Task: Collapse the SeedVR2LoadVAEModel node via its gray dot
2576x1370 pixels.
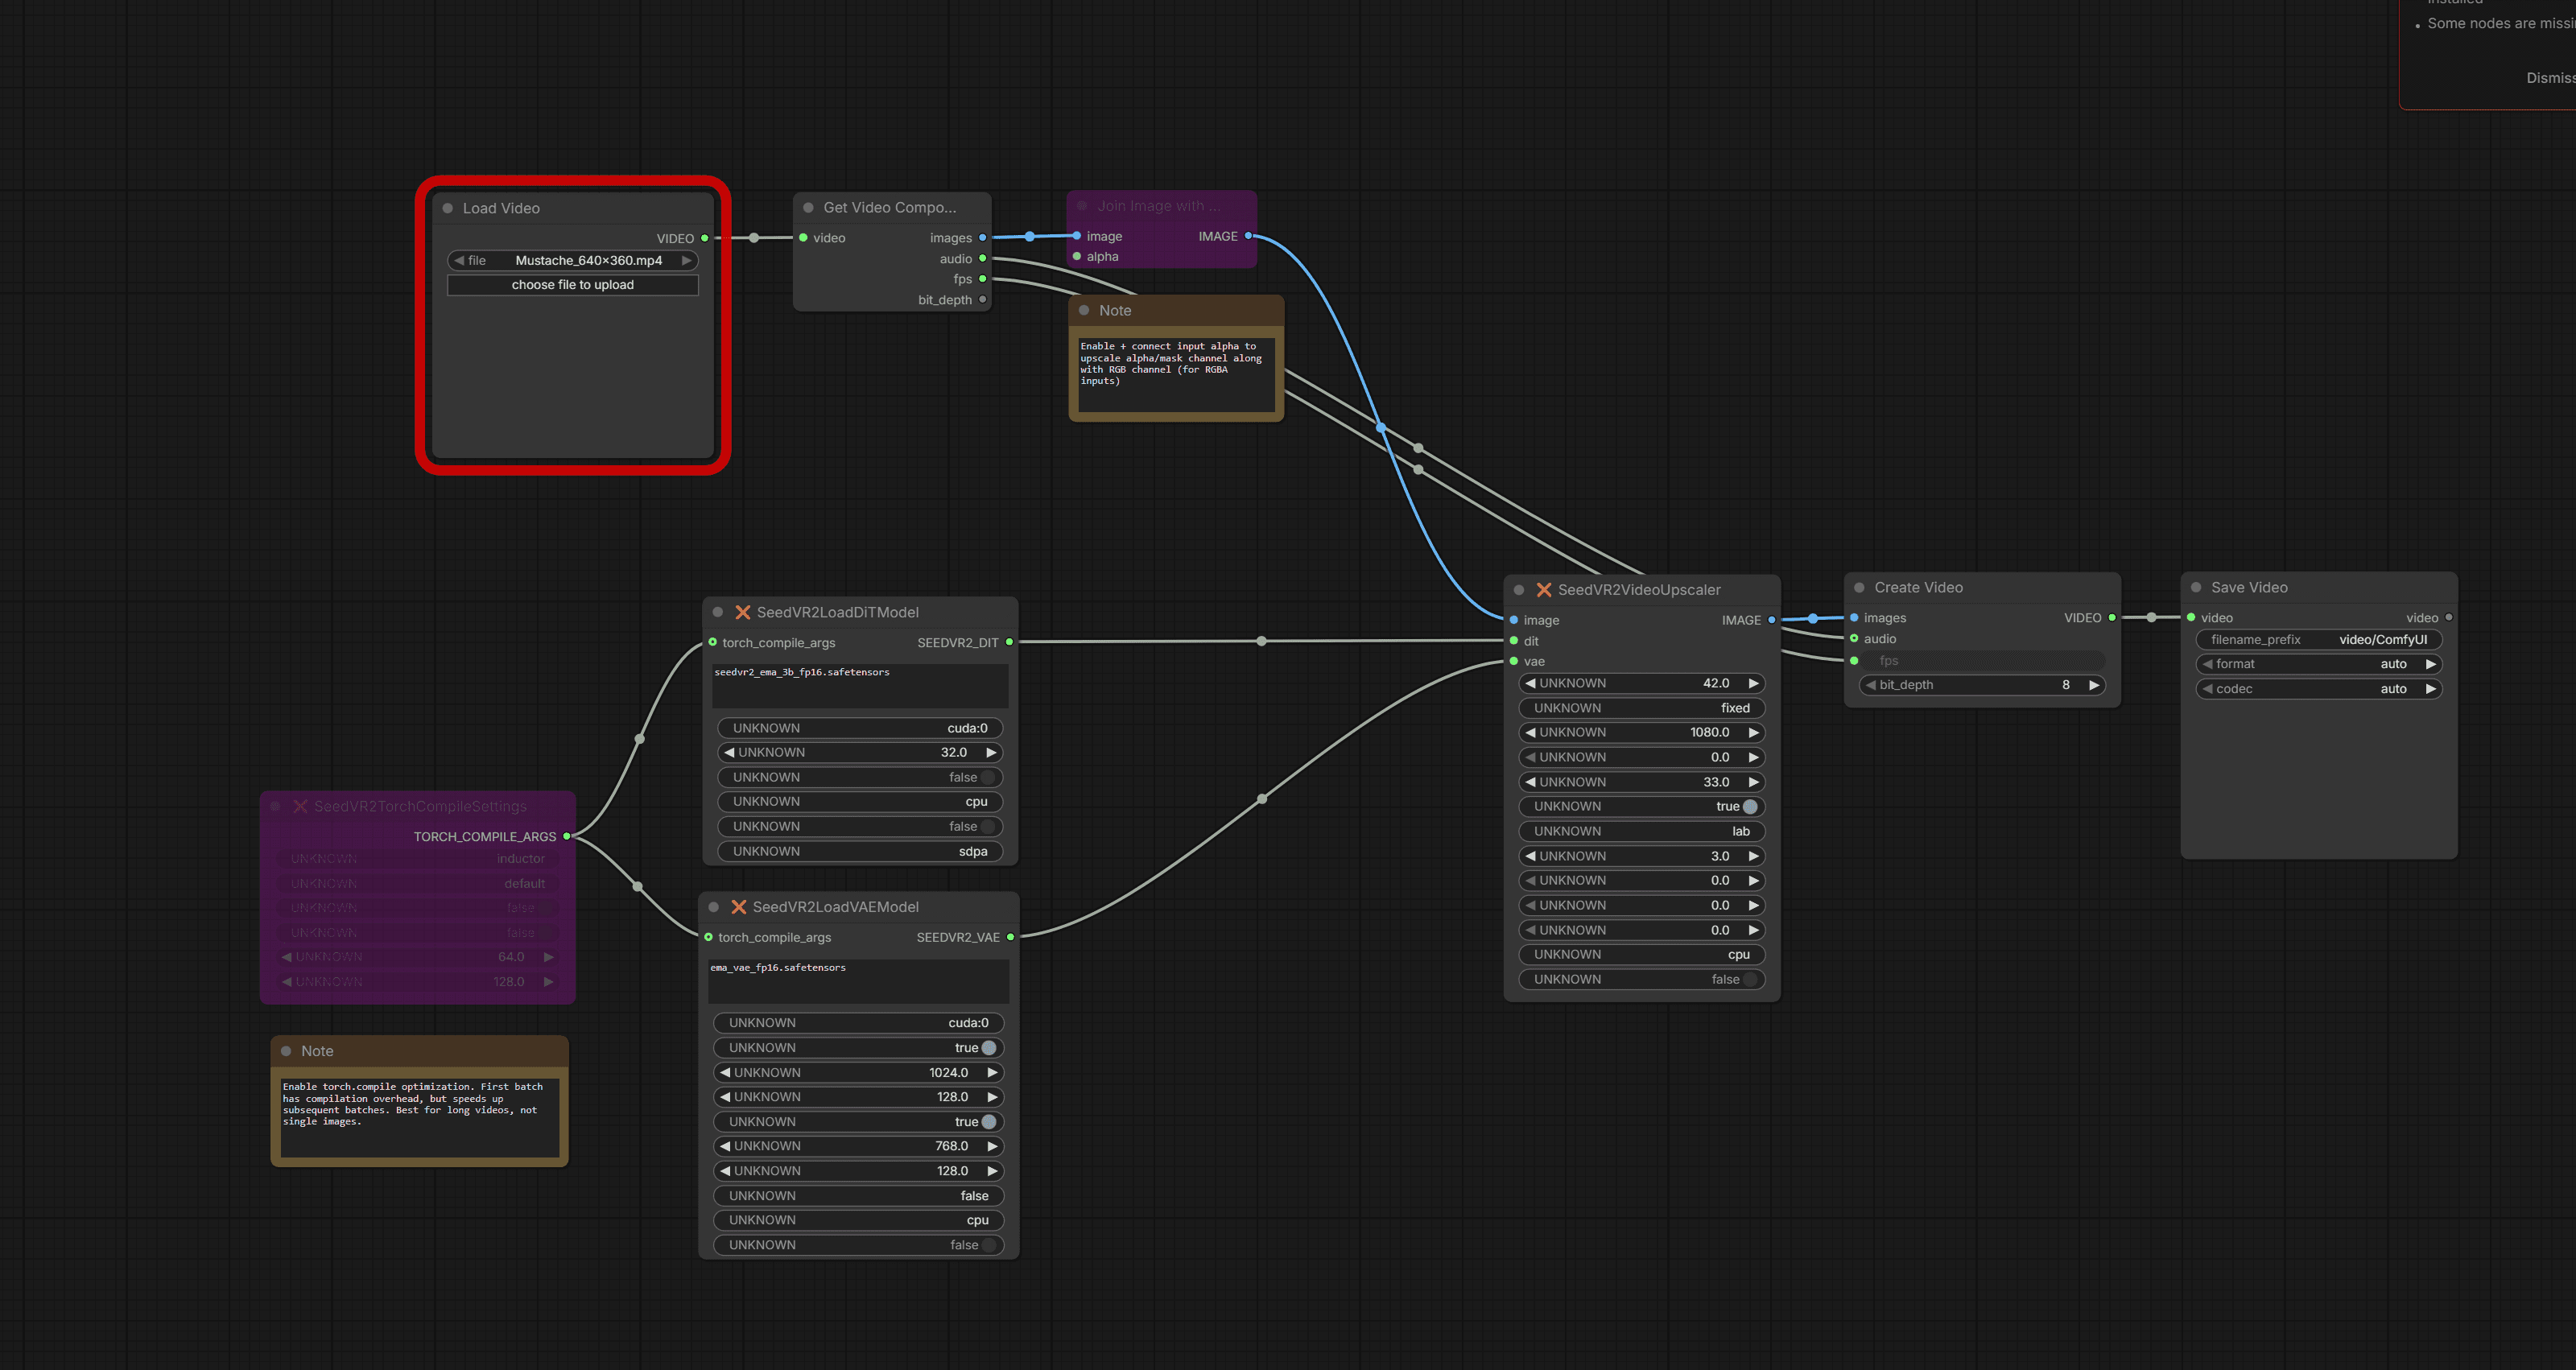Action: tap(713, 907)
